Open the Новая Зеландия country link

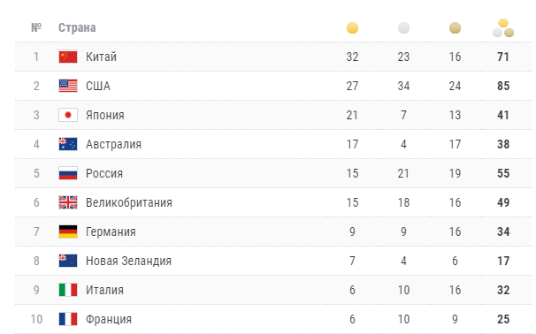(128, 261)
